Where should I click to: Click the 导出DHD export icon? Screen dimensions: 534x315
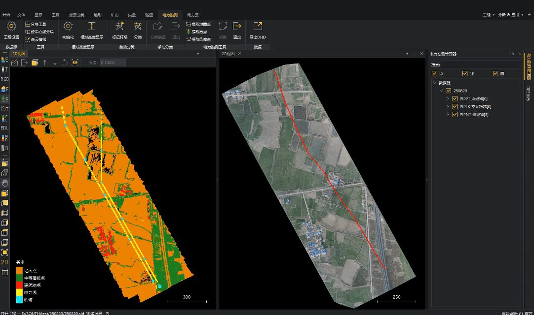[257, 27]
